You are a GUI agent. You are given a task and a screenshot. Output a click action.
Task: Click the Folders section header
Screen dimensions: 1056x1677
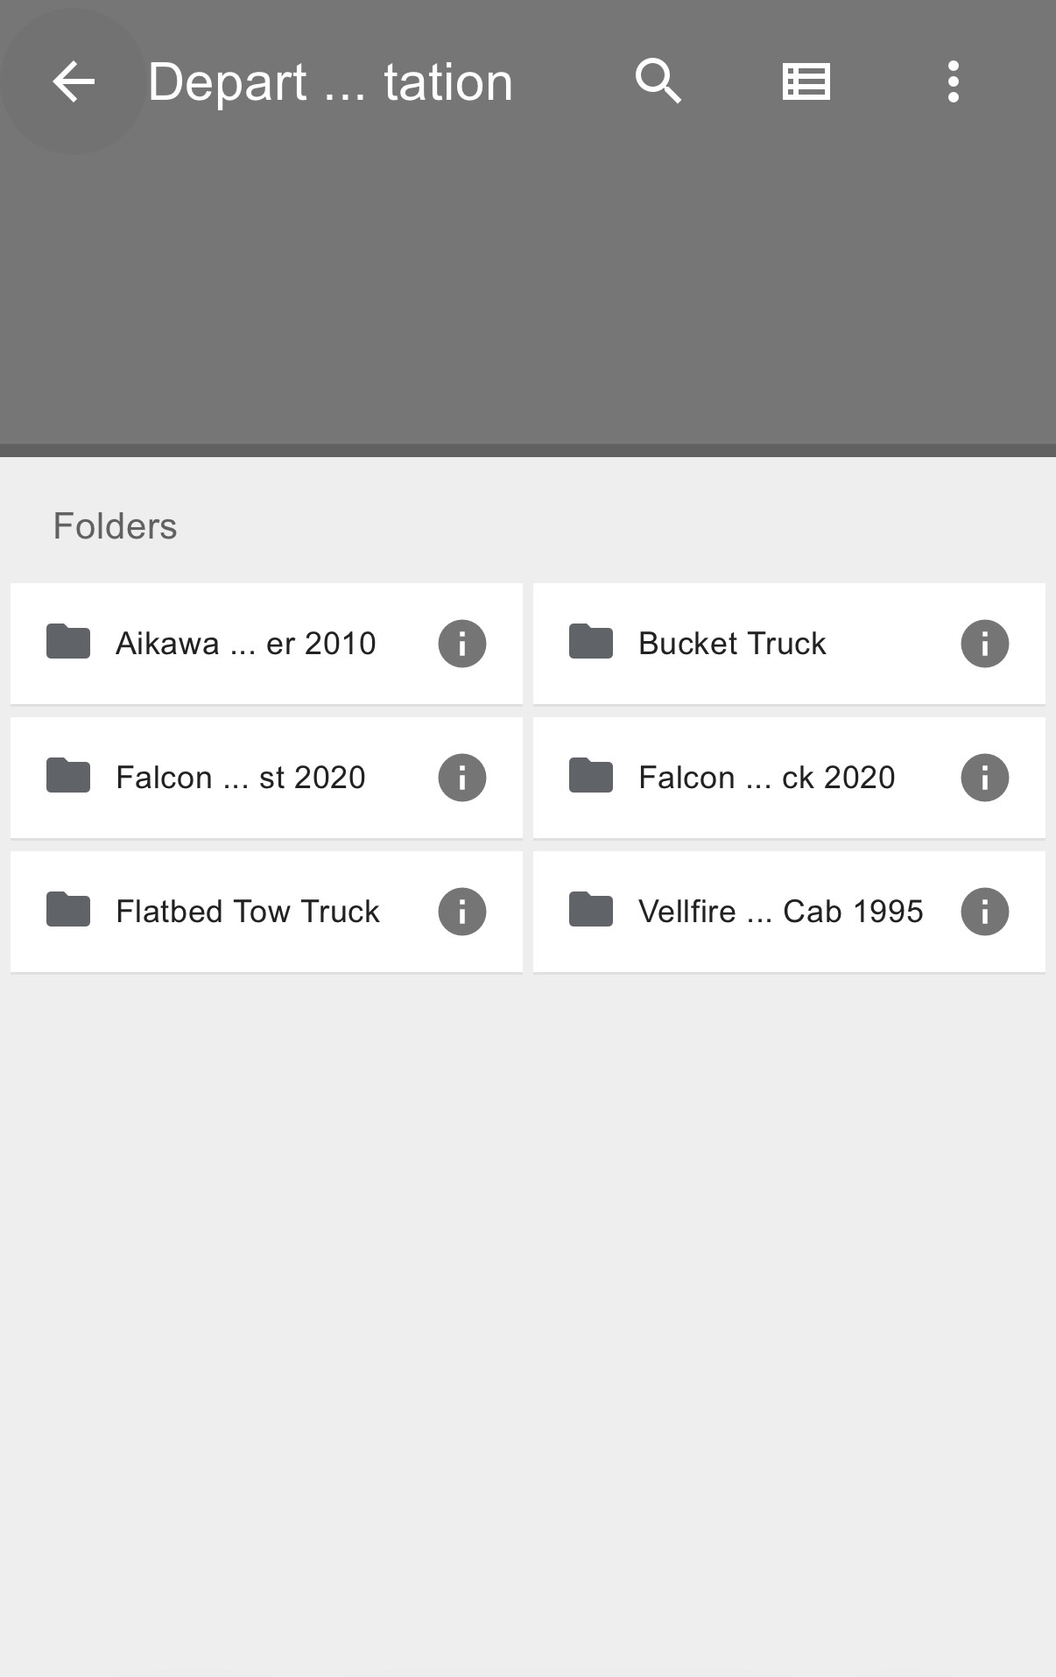(x=115, y=526)
